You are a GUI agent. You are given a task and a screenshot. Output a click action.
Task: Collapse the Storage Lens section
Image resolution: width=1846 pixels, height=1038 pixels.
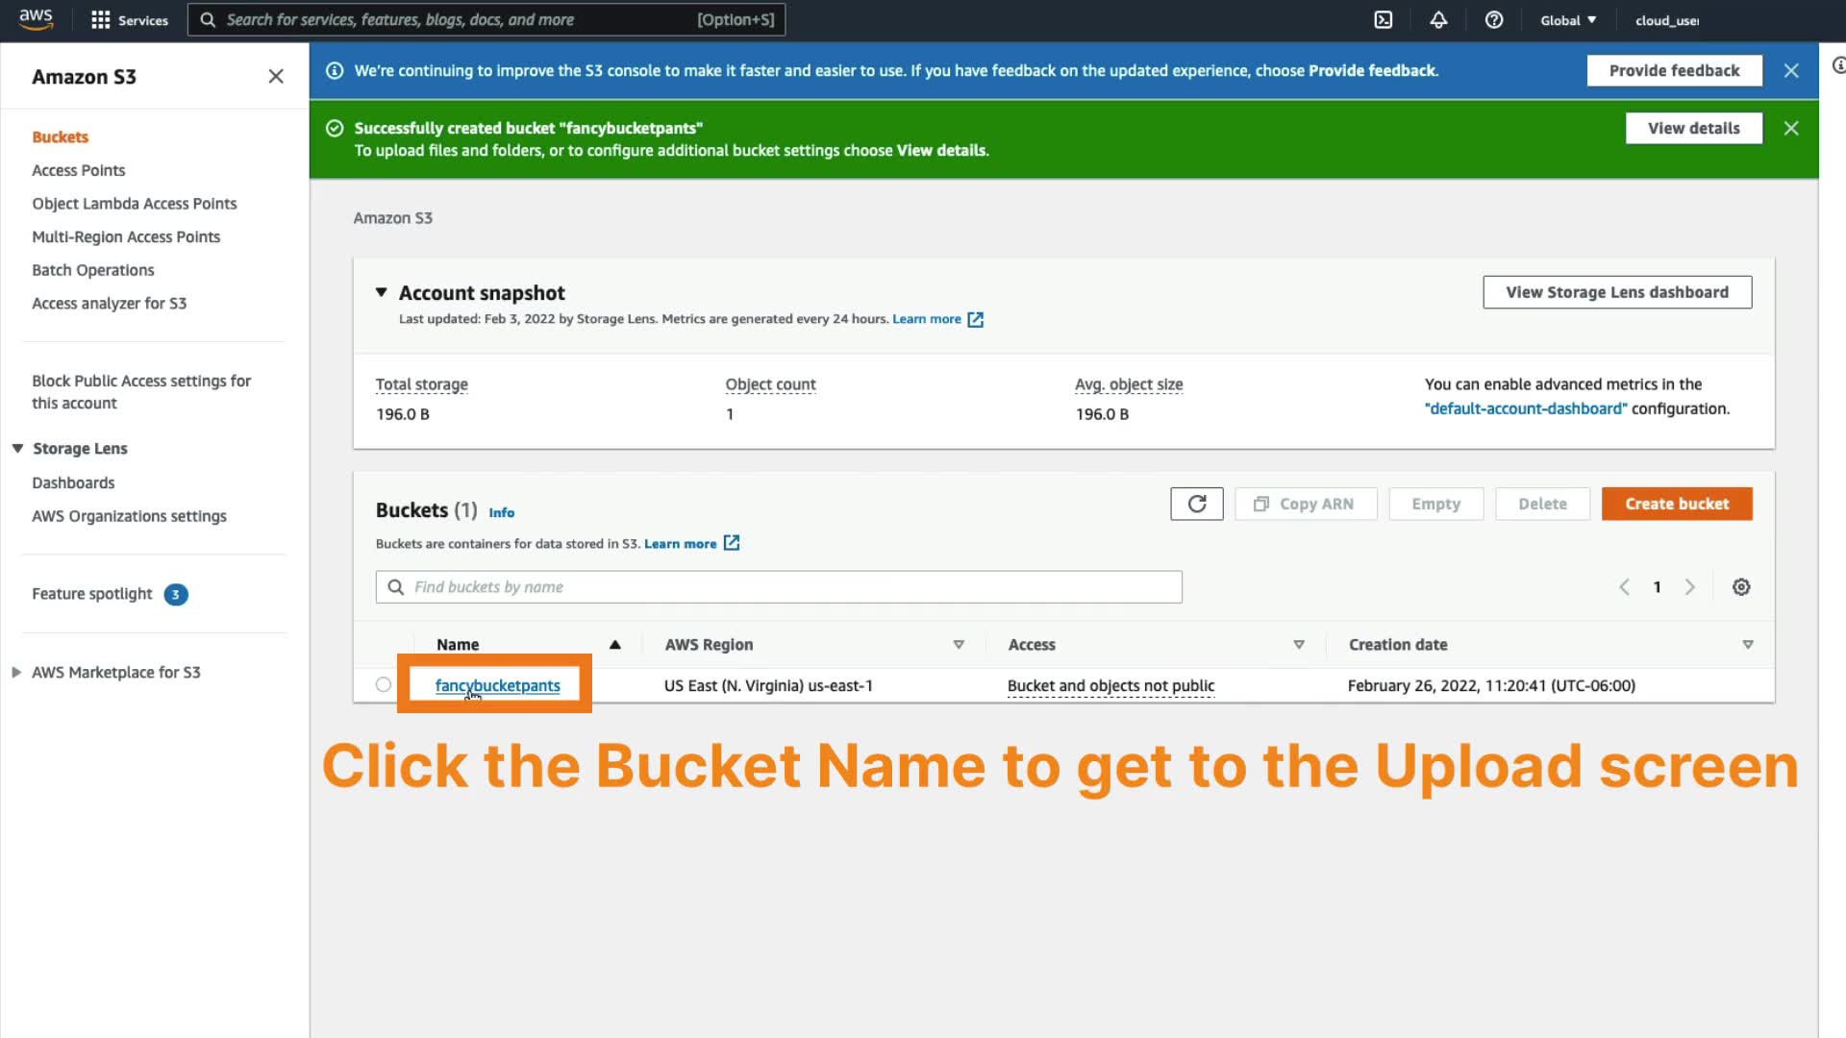tap(17, 449)
